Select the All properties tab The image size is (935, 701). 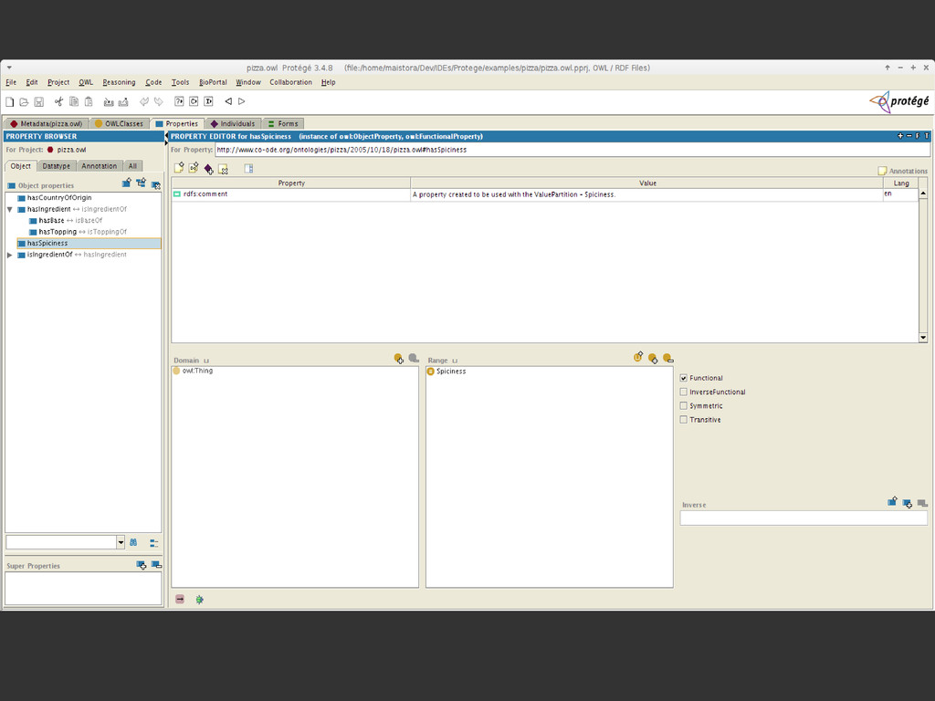(132, 166)
